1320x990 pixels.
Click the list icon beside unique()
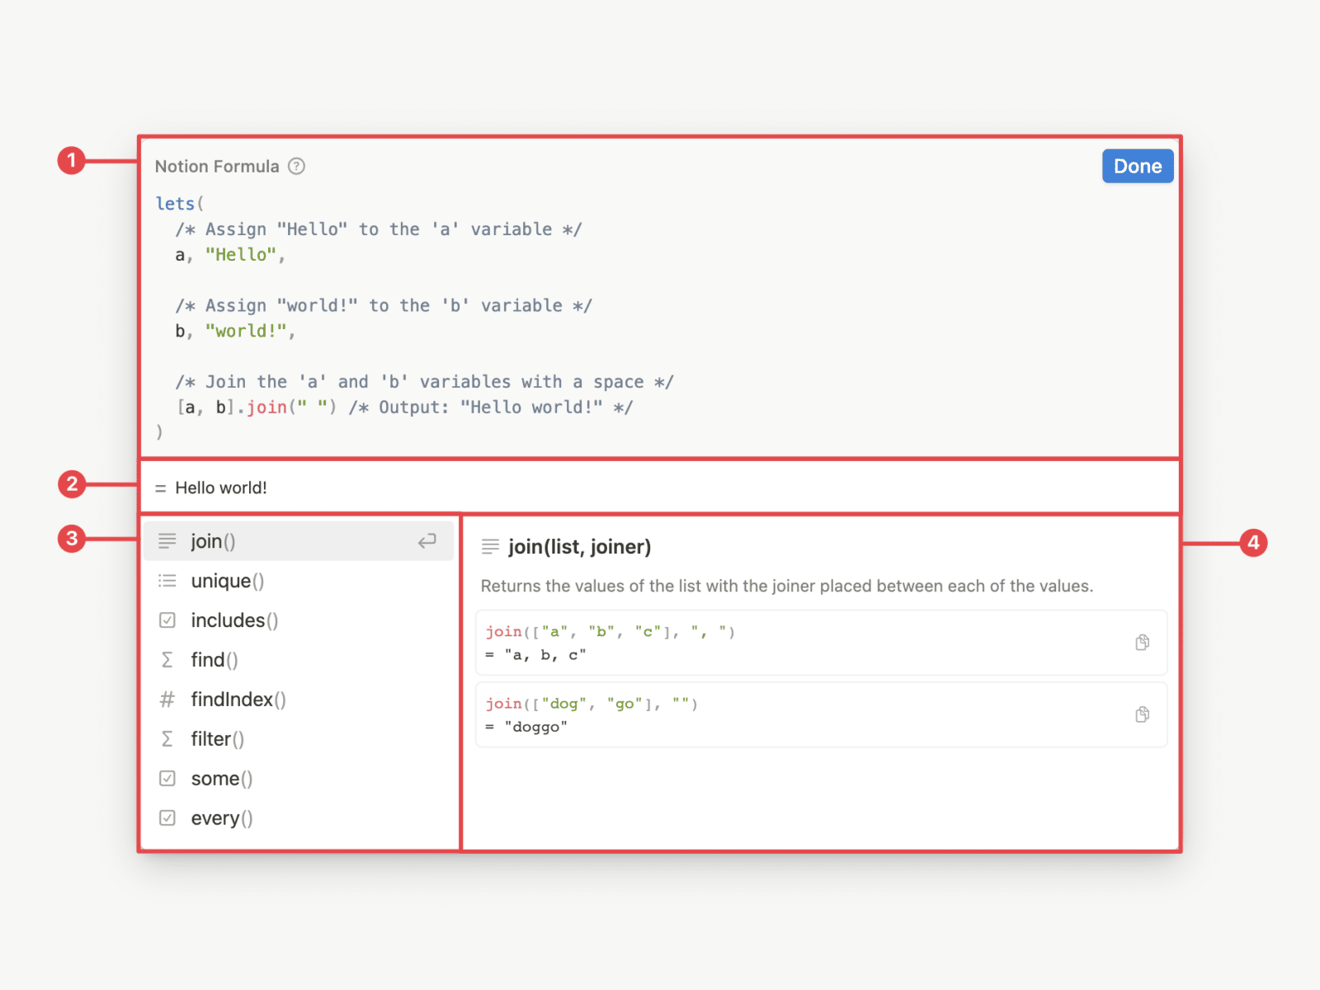[x=167, y=581]
